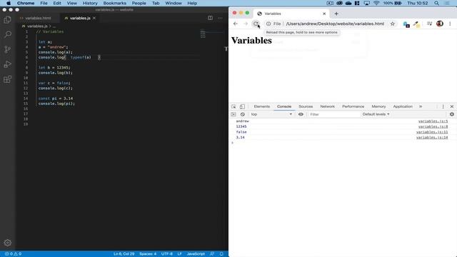Toggle DevTools device toolbar
The width and height of the screenshot is (457, 257).
click(x=242, y=106)
